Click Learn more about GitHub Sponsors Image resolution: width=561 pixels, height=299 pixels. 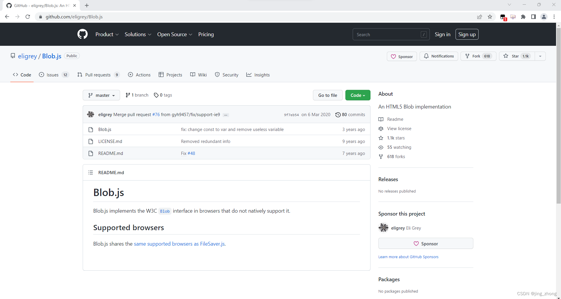[x=408, y=257]
